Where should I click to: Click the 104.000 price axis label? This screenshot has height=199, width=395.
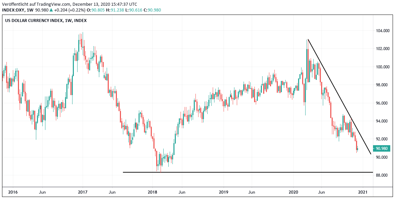click(382, 31)
